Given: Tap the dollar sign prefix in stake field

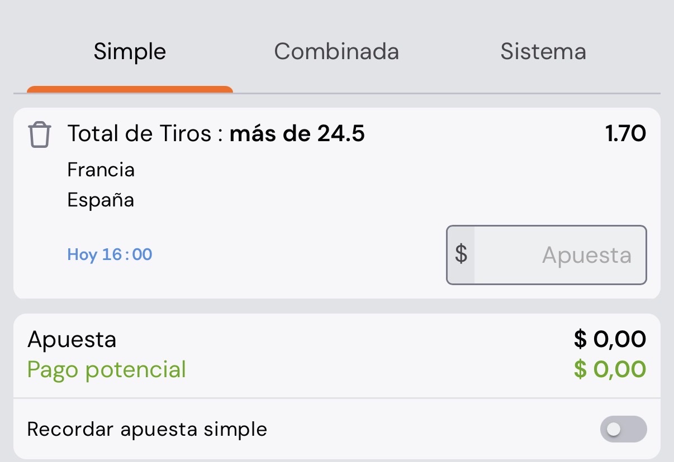Looking at the screenshot, I should point(461,255).
